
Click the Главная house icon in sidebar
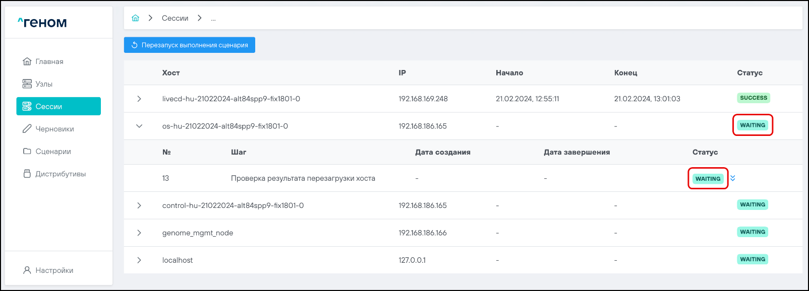(x=27, y=61)
